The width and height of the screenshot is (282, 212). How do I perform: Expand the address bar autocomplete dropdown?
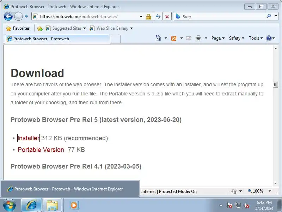141,17
